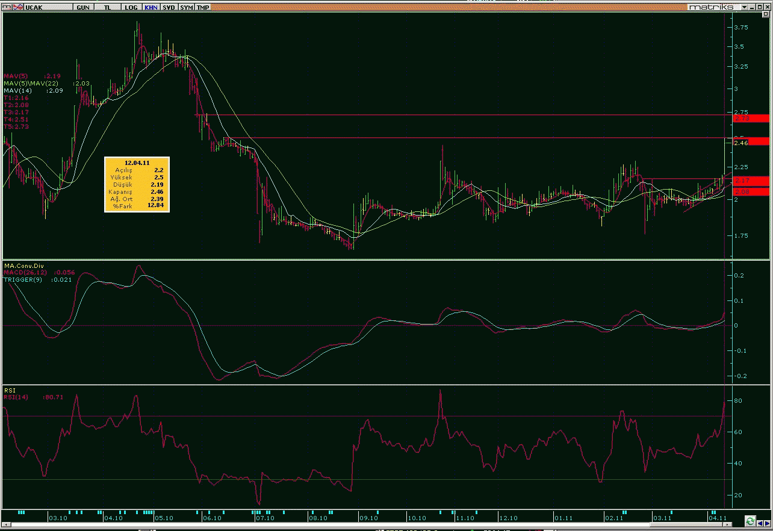Switch currency with the TL button
773x531 pixels.
(107, 7)
